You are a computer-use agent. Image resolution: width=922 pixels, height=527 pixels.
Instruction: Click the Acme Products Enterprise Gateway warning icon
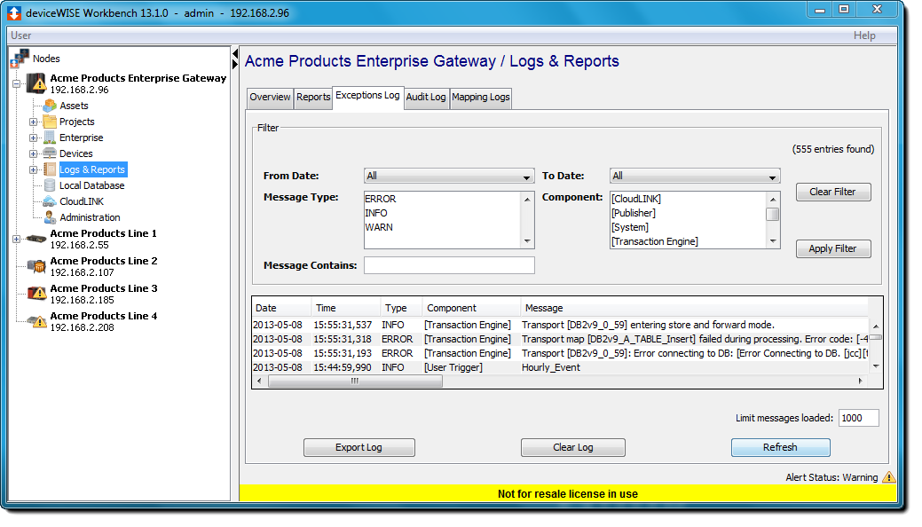coord(36,83)
